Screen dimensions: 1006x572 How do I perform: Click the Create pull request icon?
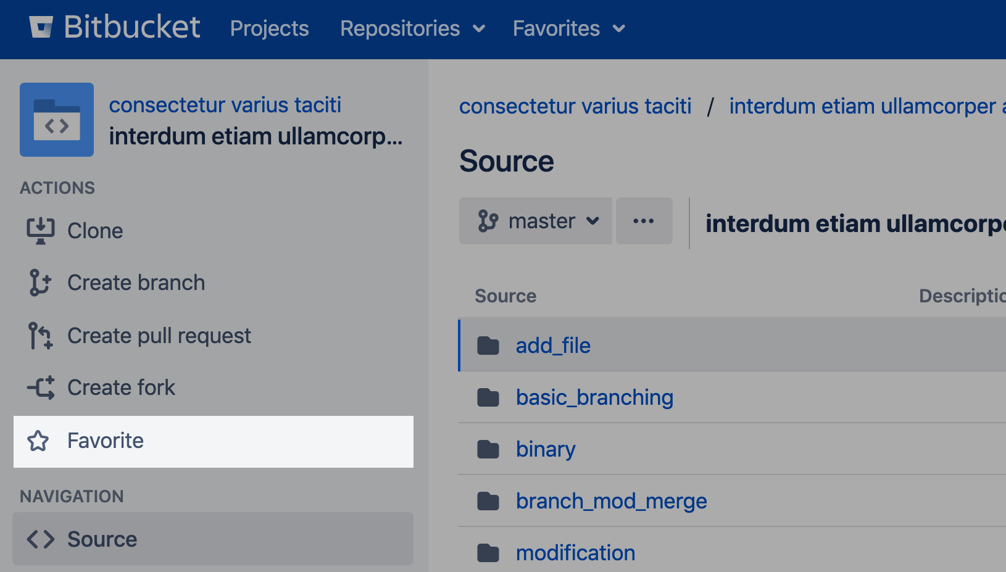(41, 336)
